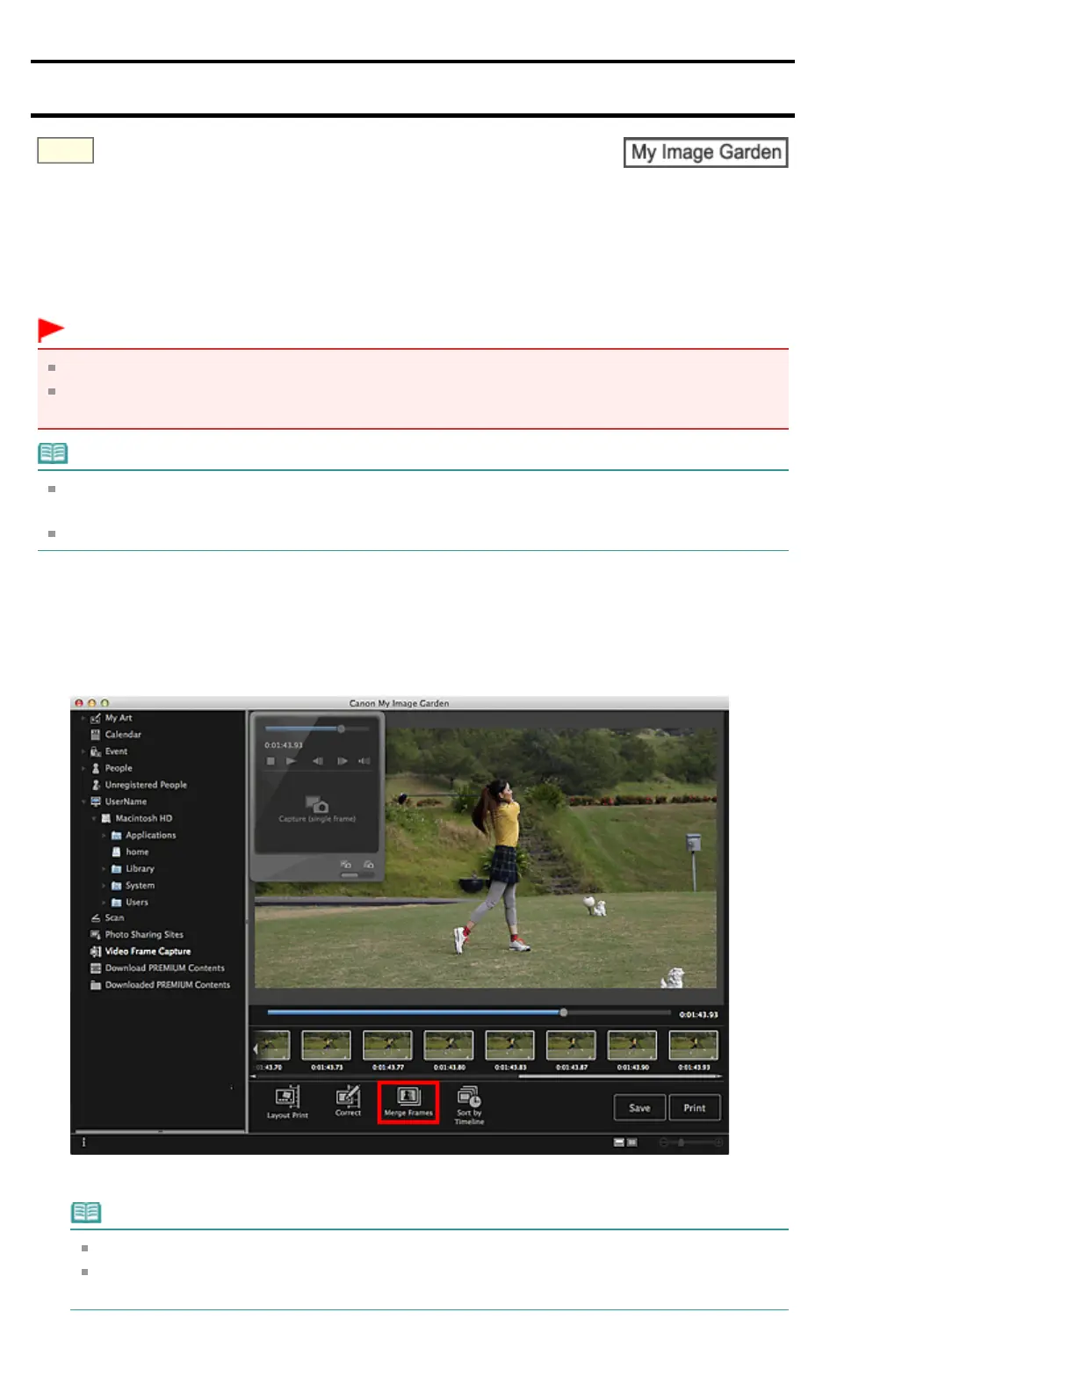Click the left scroll arrow of frame strip
The height and width of the screenshot is (1392, 1075).
256,1048
